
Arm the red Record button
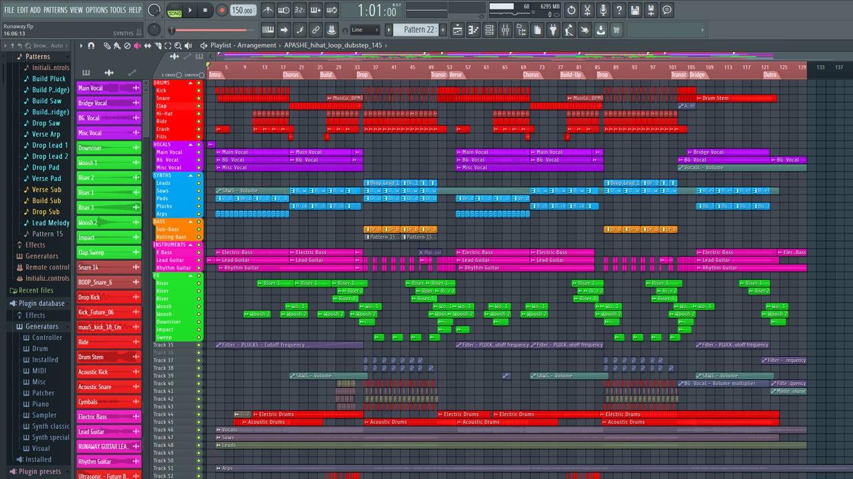221,10
